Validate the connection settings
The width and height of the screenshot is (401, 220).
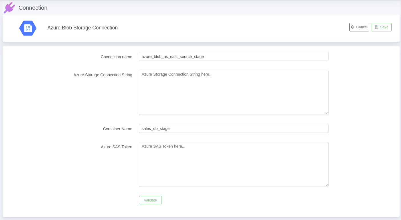[x=150, y=200]
